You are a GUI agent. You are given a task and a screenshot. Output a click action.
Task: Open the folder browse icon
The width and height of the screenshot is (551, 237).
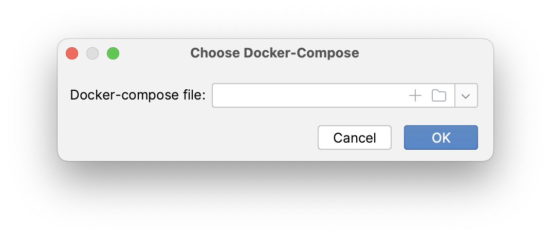tap(438, 95)
